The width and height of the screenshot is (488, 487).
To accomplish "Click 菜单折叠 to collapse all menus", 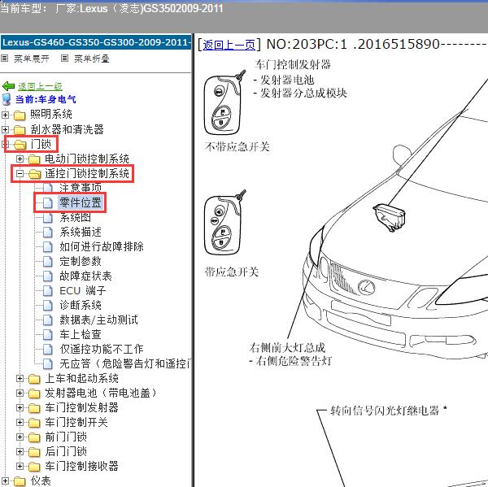I will click(x=91, y=59).
